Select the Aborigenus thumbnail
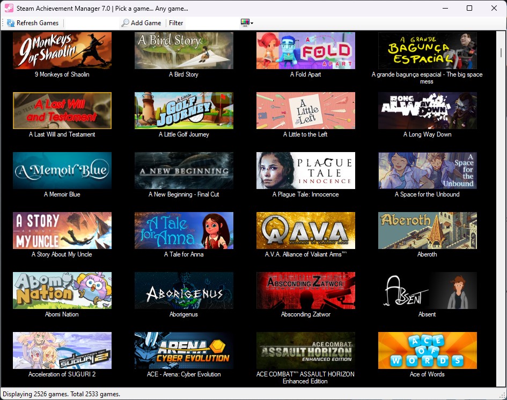This screenshot has height=400, width=507. 183,291
